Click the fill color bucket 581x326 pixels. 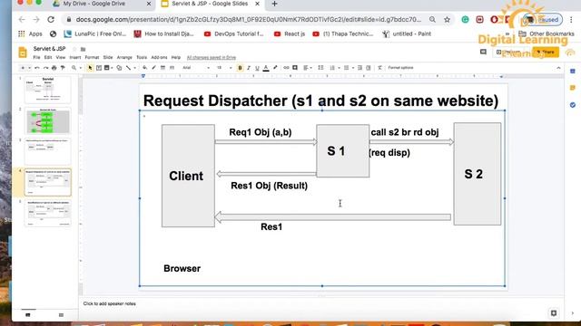(144, 68)
